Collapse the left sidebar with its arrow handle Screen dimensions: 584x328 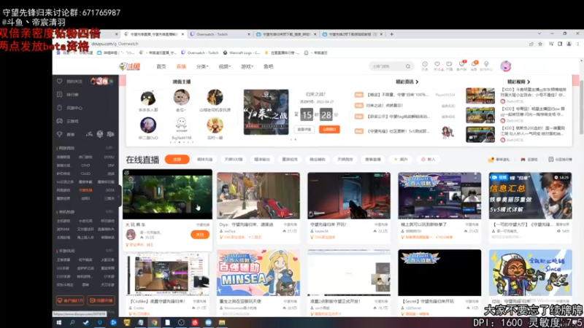(x=119, y=196)
